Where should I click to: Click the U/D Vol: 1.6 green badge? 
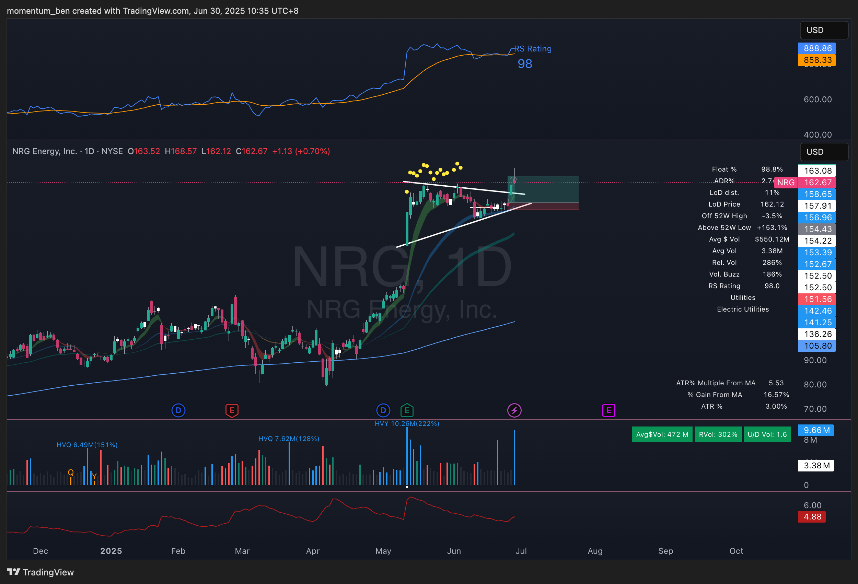(767, 434)
